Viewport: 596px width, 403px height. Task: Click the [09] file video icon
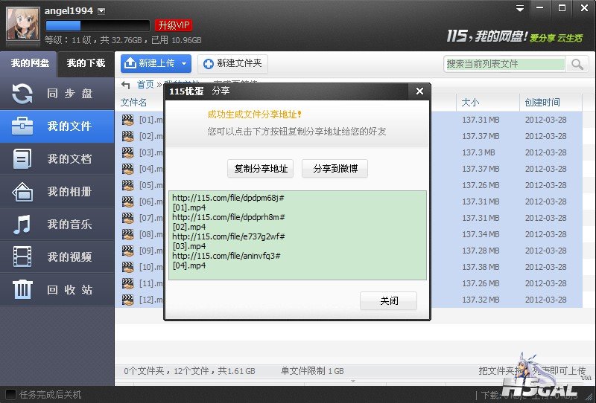(x=128, y=251)
